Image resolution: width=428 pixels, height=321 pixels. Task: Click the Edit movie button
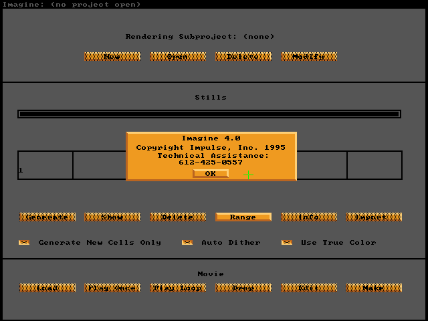click(x=309, y=288)
